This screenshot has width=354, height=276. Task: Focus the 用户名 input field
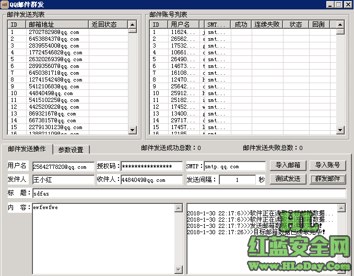point(64,167)
